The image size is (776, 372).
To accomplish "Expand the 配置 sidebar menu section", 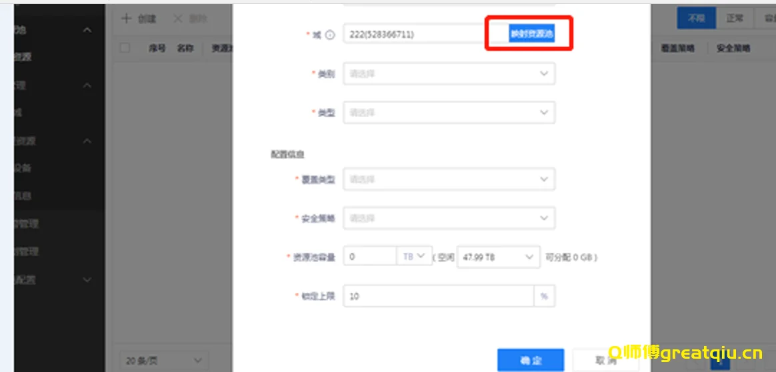I will 87,280.
